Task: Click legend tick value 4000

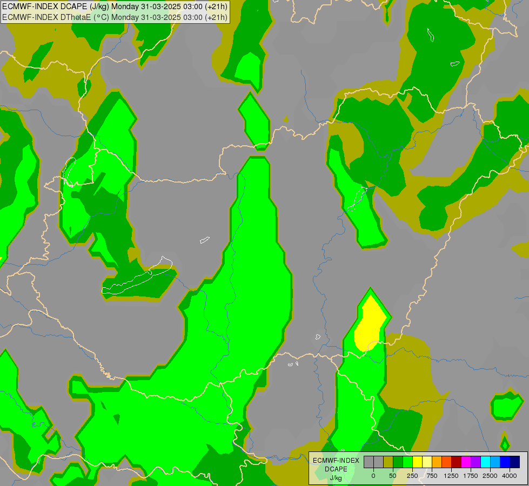Action: 510,476
